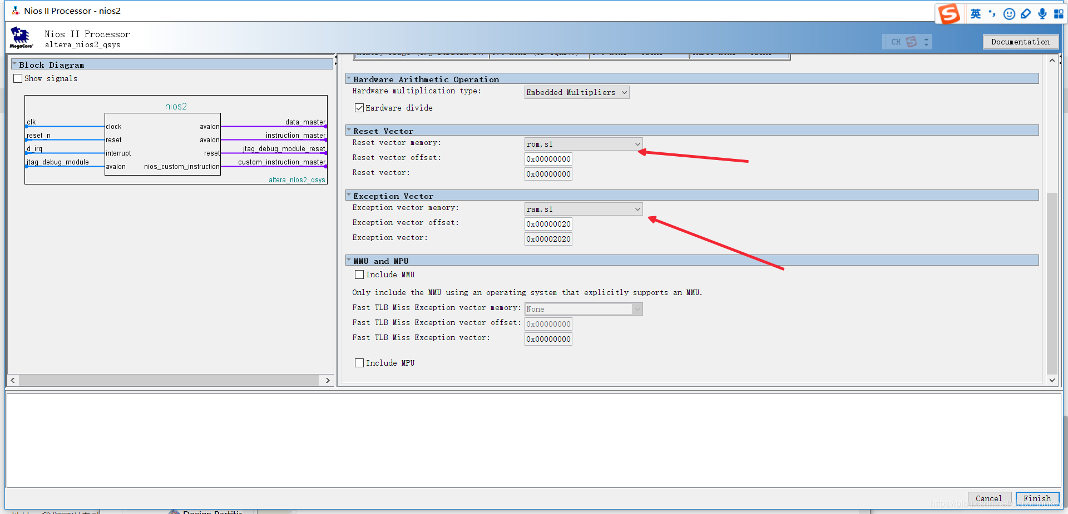Open the Exception vector memory dropdown
Viewport: 1068px width, 514px height.
(x=584, y=209)
